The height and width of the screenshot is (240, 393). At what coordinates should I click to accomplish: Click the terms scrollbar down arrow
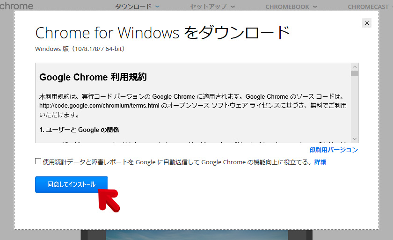(355, 138)
